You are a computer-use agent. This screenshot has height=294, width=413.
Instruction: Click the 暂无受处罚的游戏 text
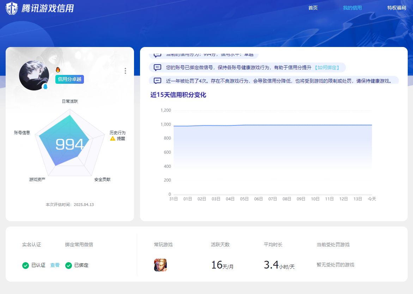[335, 265]
